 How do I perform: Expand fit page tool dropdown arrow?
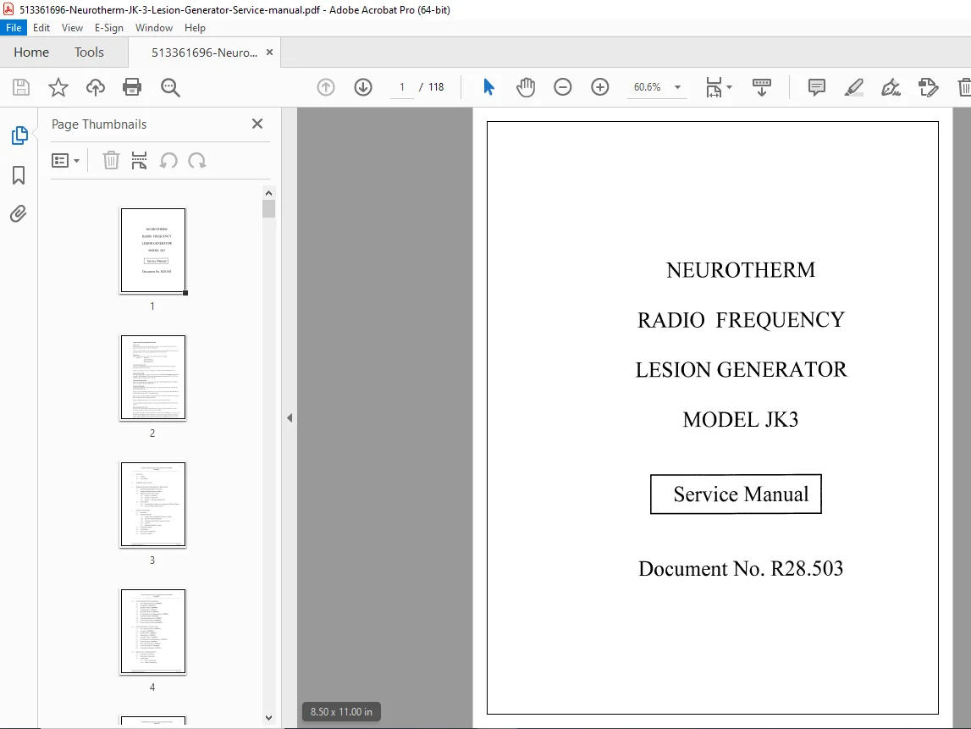[729, 87]
